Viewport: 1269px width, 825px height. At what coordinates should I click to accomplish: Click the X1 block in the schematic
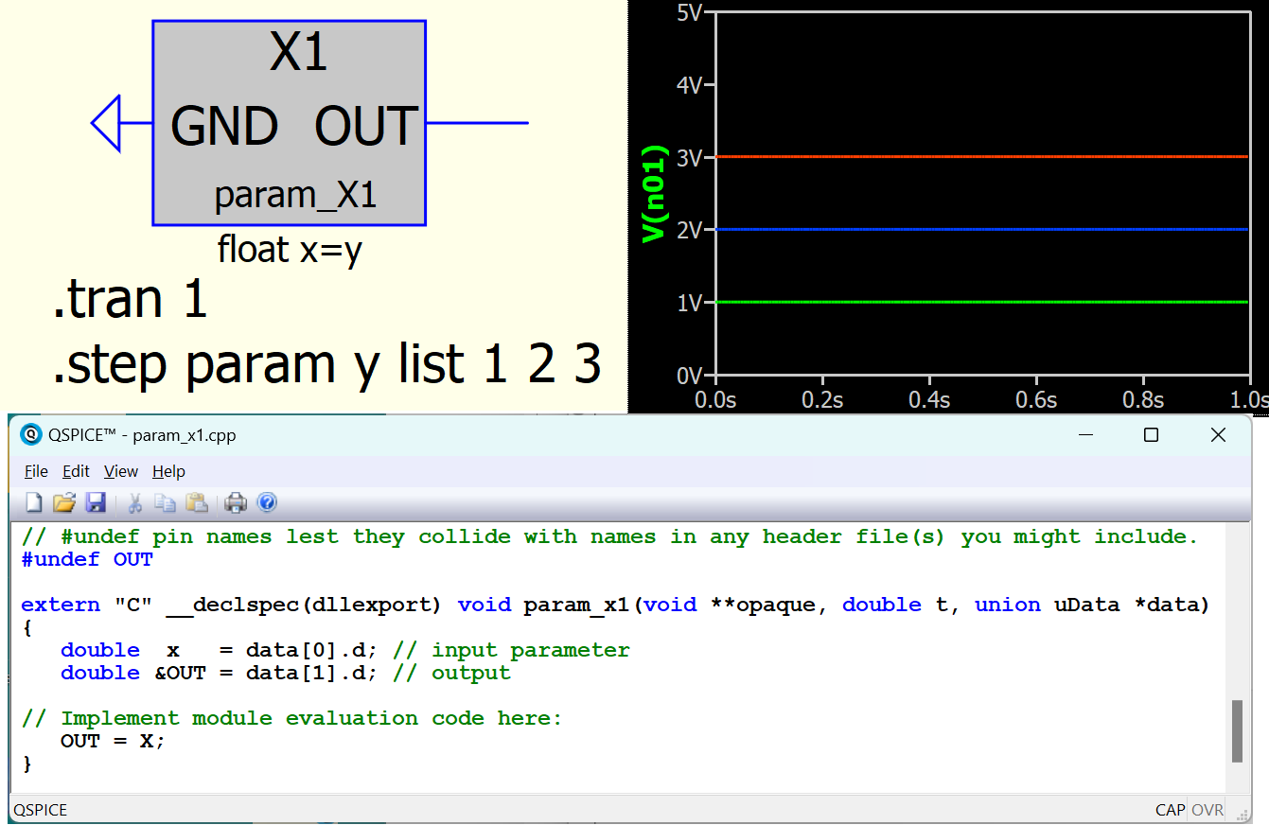(289, 123)
